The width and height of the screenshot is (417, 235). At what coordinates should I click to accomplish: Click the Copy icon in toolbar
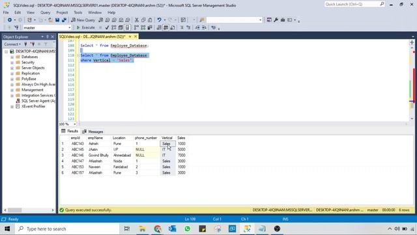143,20
